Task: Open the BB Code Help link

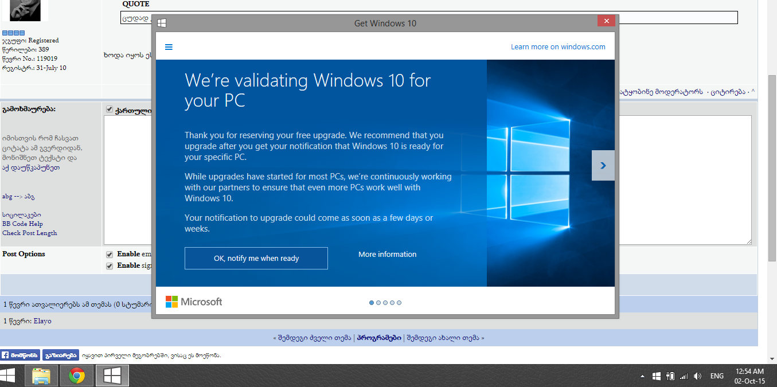Action: tap(22, 224)
